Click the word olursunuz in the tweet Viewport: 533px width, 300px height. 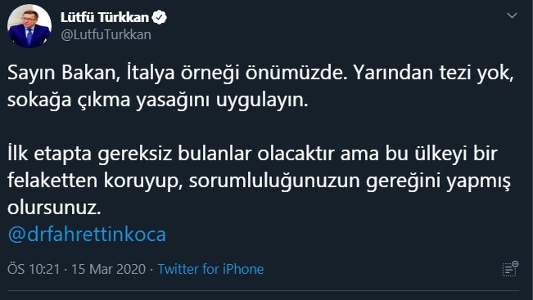tap(54, 208)
